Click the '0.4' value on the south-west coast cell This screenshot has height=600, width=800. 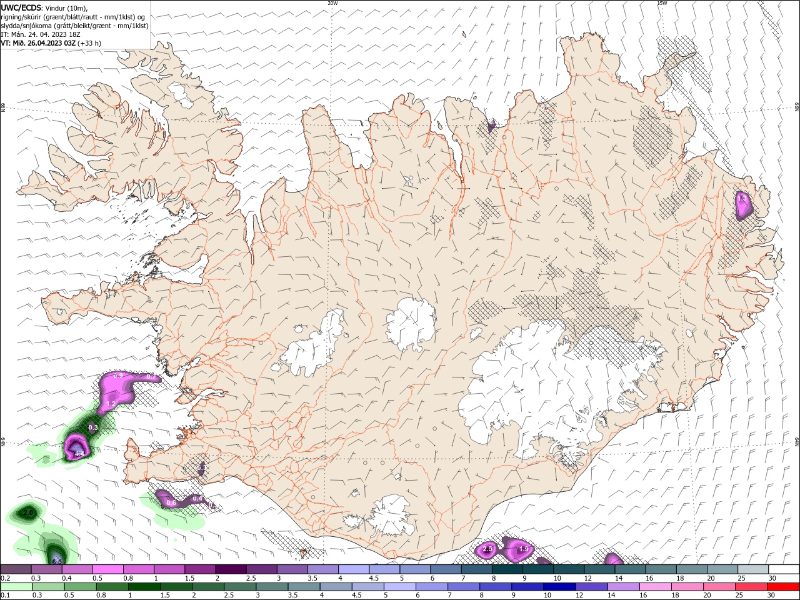(x=197, y=499)
